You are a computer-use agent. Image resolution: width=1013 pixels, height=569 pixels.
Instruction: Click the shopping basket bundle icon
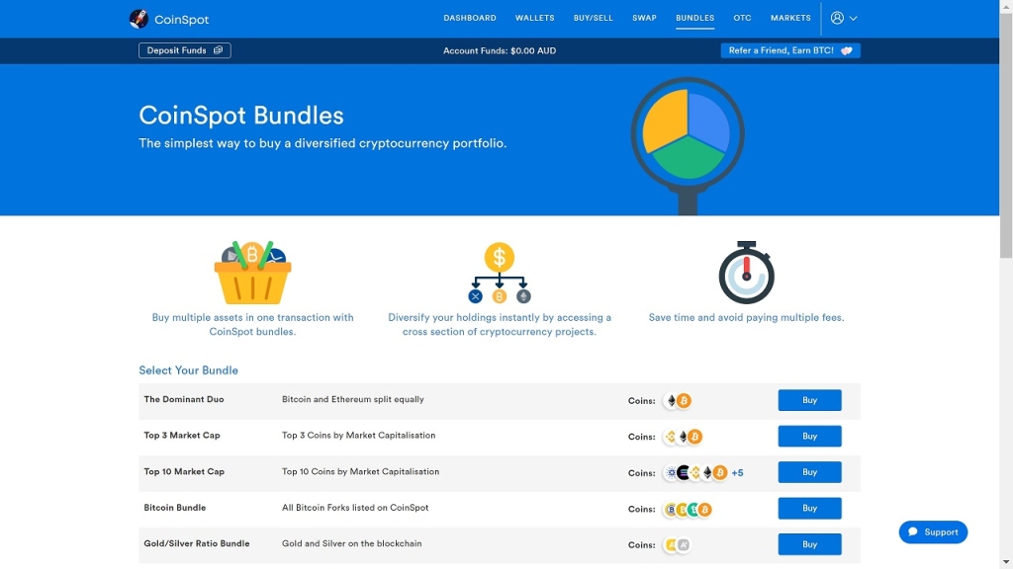click(x=252, y=273)
